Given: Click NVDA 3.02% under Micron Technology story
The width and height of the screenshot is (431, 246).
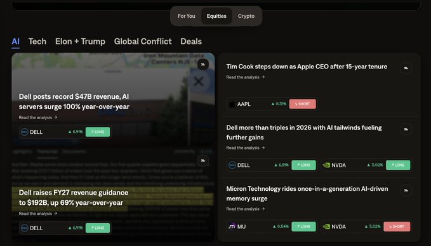Looking at the screenshot, I should point(373,226).
